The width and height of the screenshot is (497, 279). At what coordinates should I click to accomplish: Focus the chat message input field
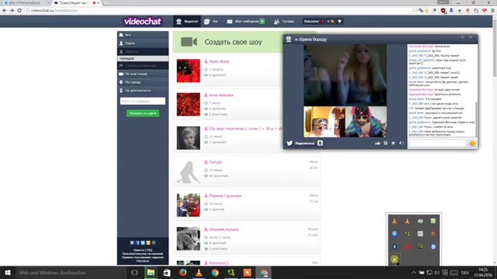coord(438,144)
